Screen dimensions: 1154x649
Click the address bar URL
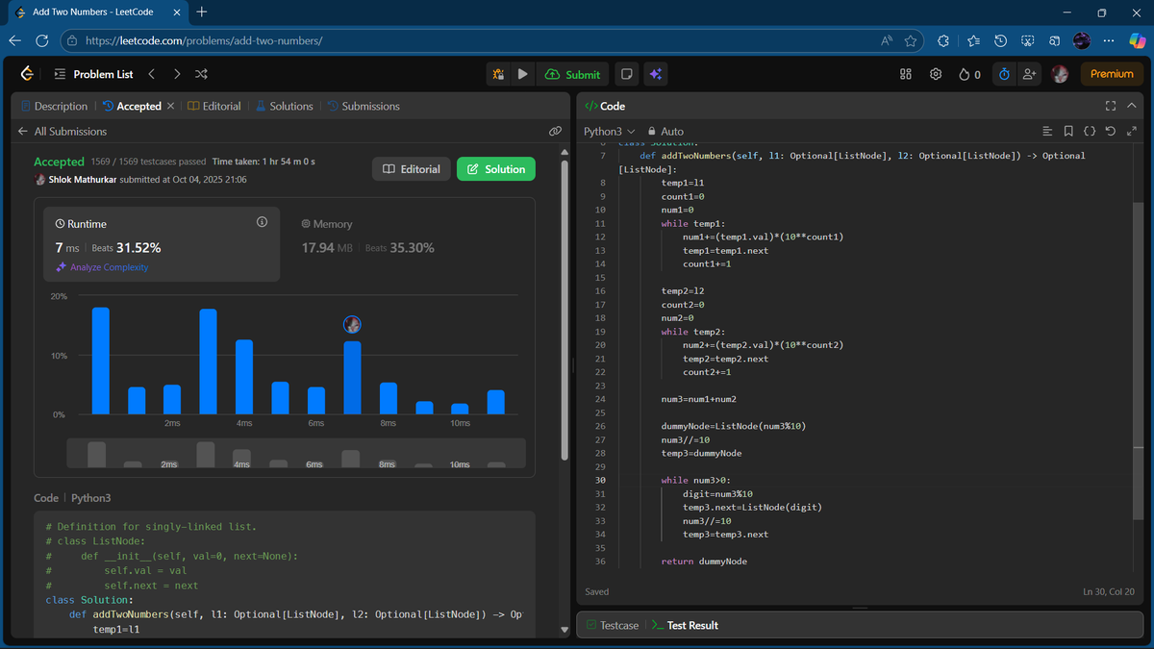[204, 41]
